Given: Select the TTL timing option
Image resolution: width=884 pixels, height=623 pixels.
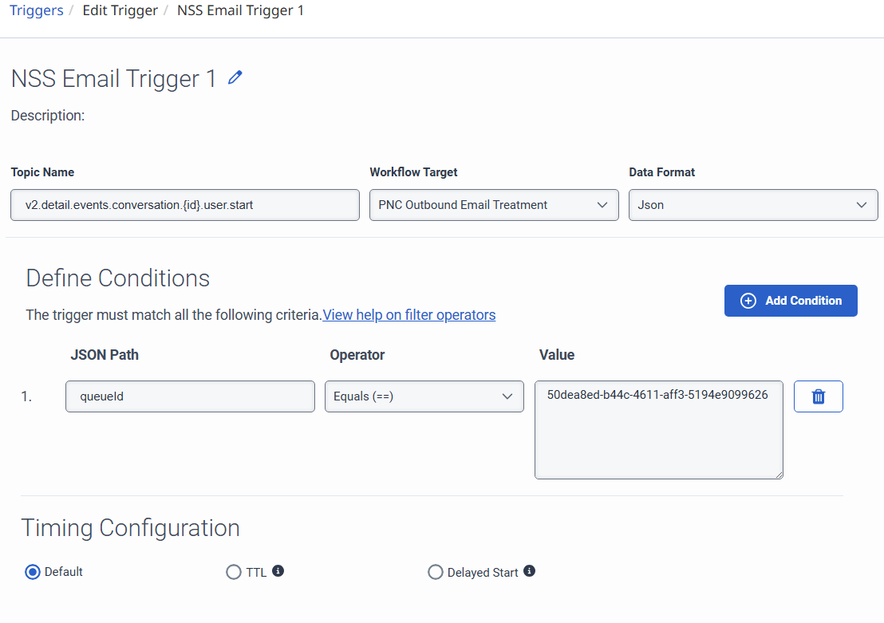Looking at the screenshot, I should tap(234, 572).
